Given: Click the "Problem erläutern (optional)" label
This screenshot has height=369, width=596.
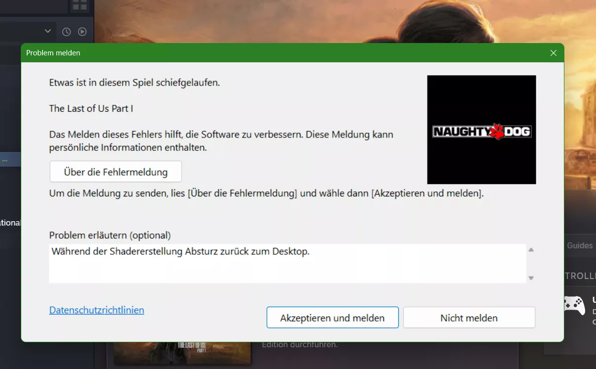Looking at the screenshot, I should (110, 235).
